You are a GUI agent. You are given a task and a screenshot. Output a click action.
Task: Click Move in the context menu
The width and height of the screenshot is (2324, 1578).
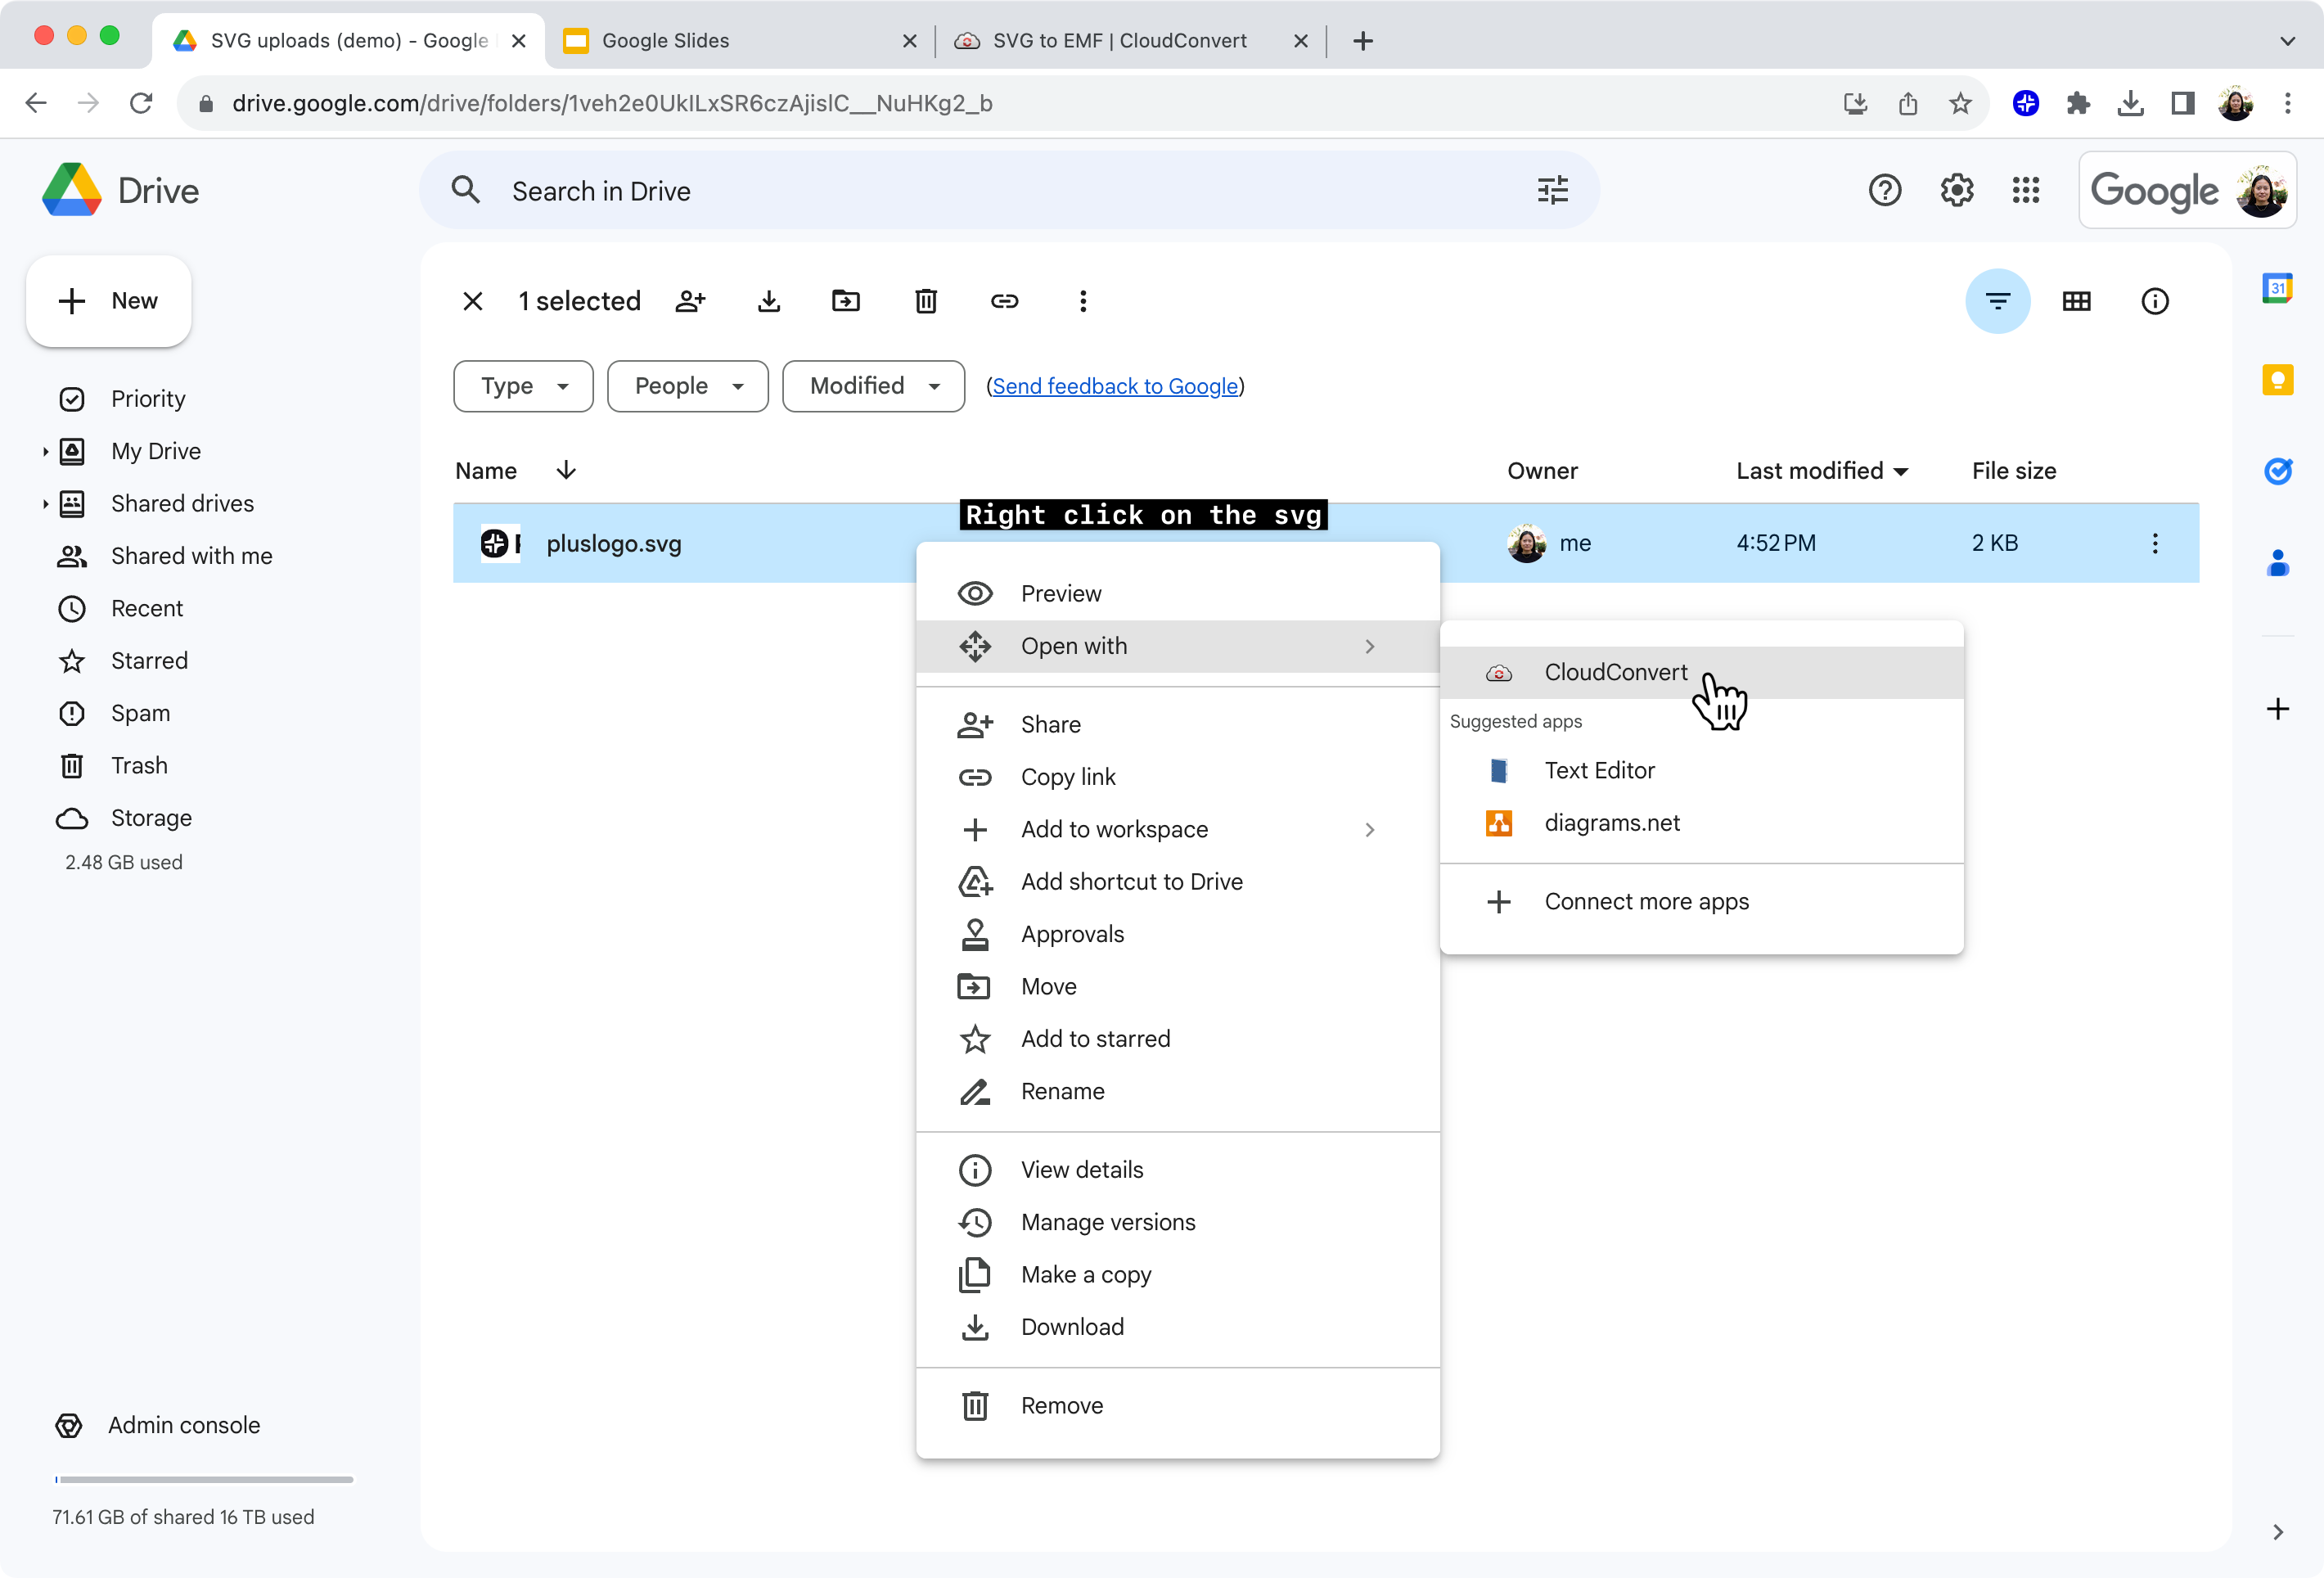point(1177,986)
